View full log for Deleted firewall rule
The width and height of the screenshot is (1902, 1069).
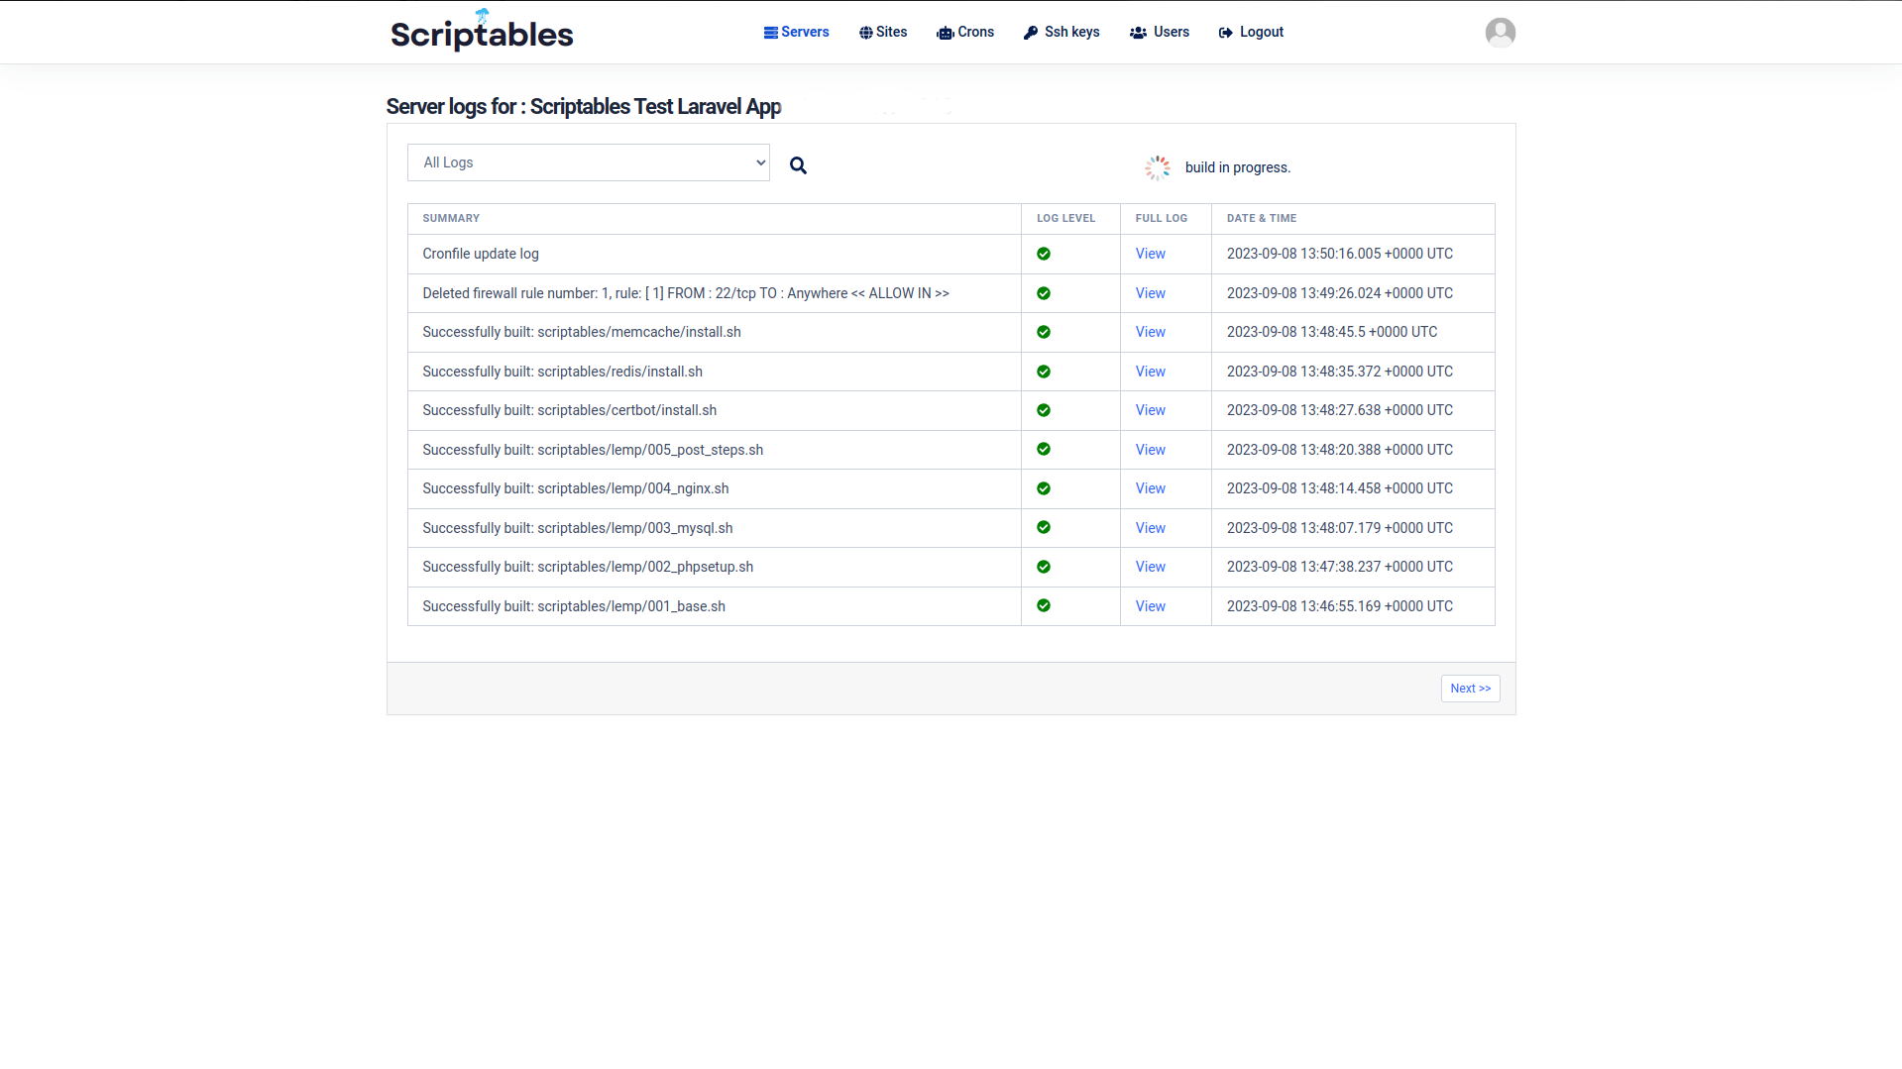tap(1150, 293)
